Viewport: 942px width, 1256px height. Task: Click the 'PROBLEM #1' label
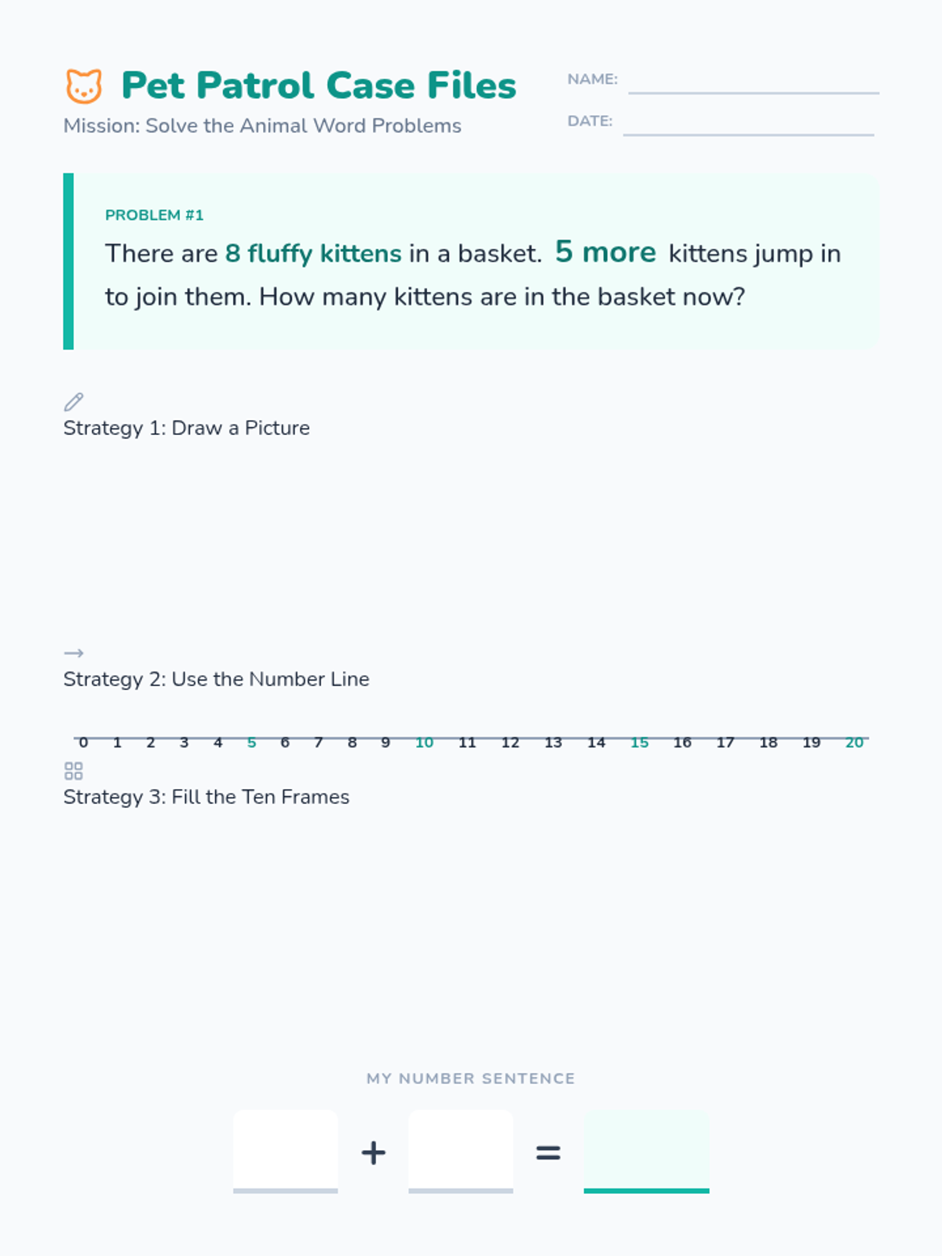155,215
